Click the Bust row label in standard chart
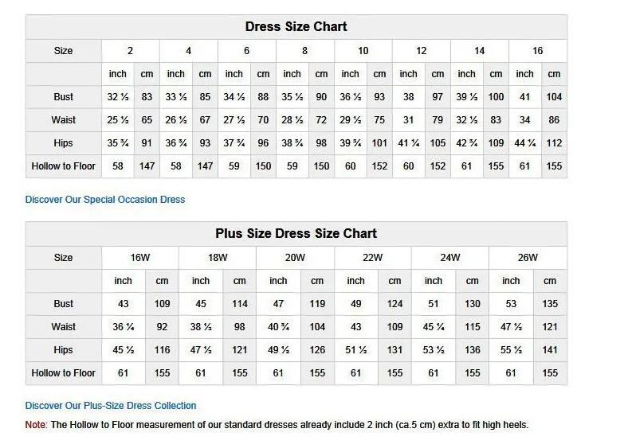The image size is (628, 448). [x=63, y=97]
